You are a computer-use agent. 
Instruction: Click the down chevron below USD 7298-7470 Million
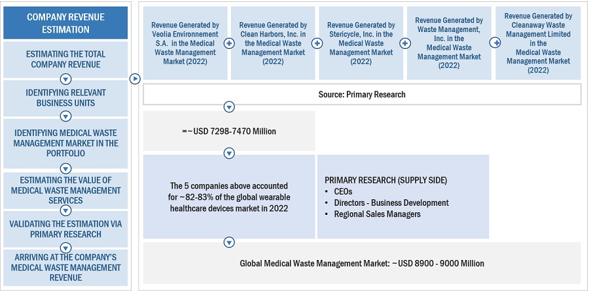pyautogui.click(x=228, y=154)
